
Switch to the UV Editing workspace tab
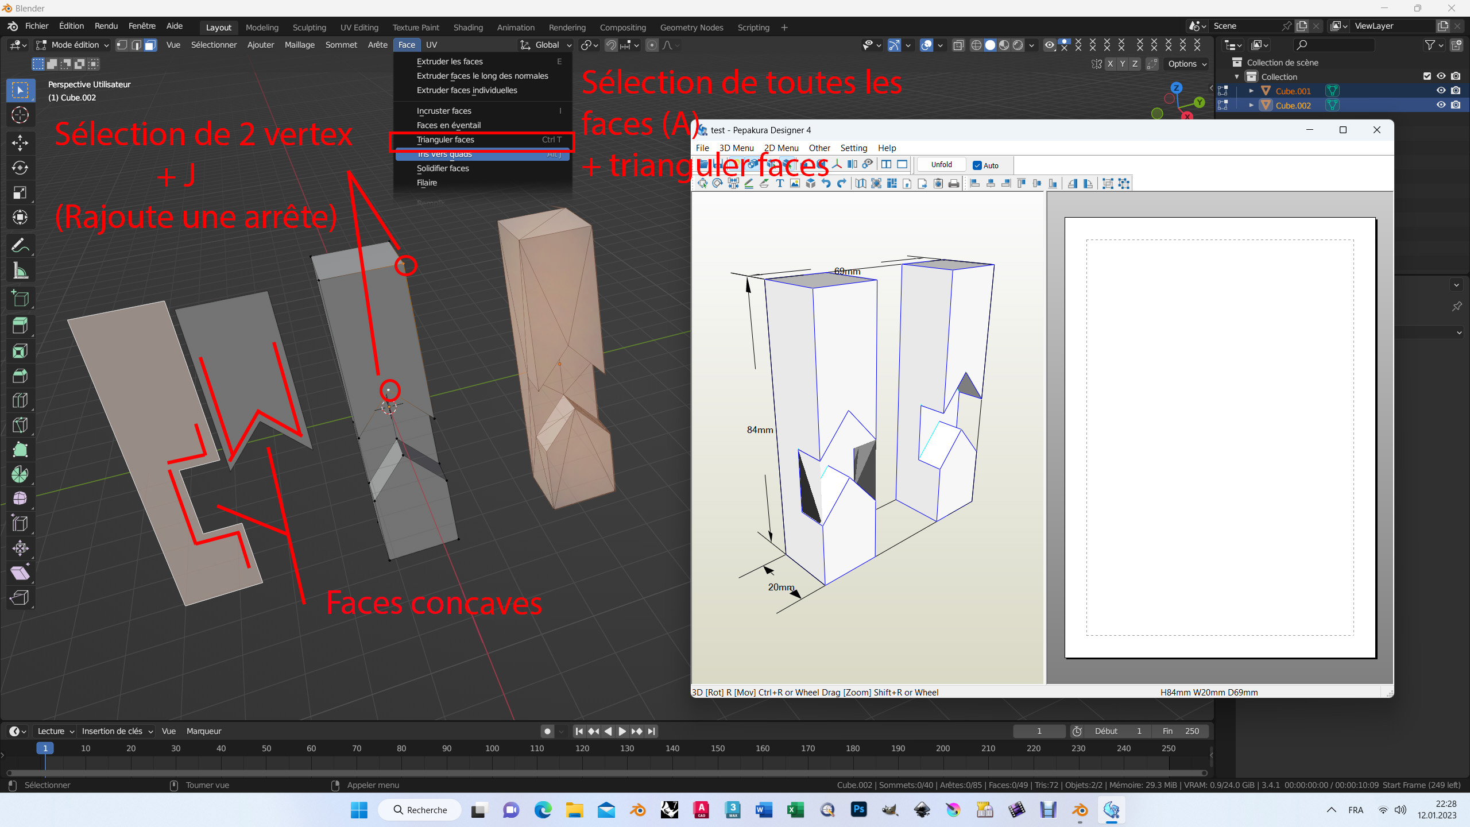(x=359, y=28)
